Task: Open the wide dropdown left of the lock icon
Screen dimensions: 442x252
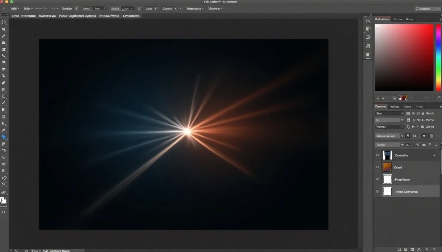Action: pyautogui.click(x=390, y=136)
